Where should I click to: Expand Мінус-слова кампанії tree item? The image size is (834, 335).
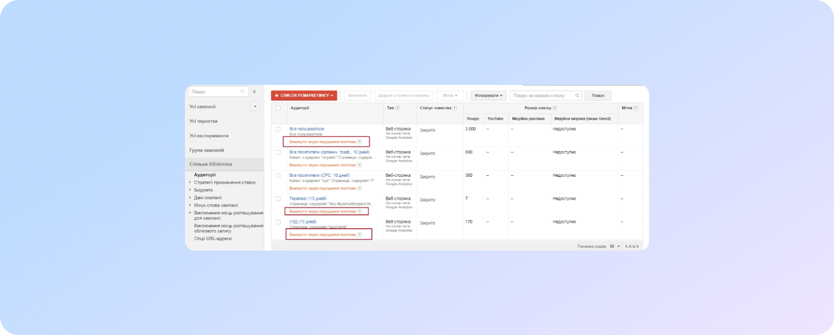coord(190,205)
